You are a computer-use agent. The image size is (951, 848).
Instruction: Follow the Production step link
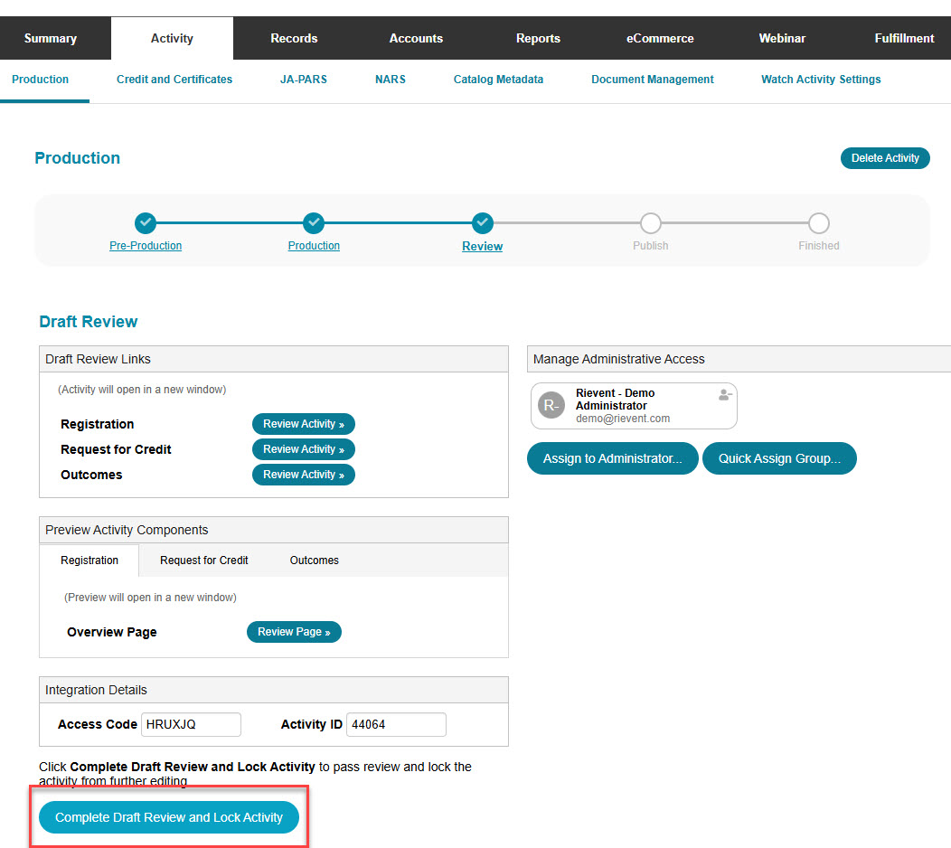point(314,246)
